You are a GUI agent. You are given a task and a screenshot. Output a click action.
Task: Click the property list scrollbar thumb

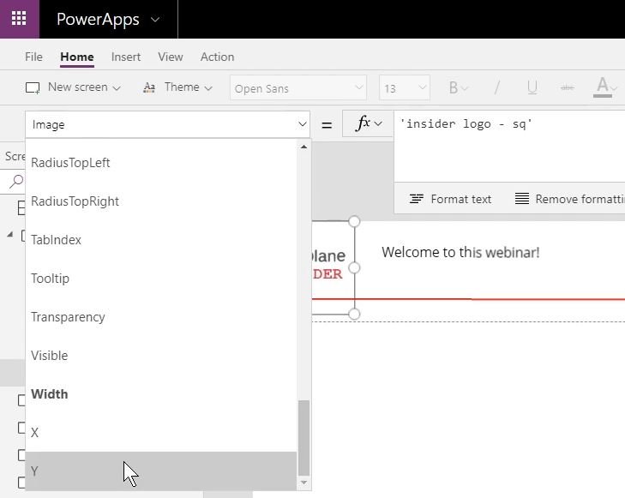point(303,438)
